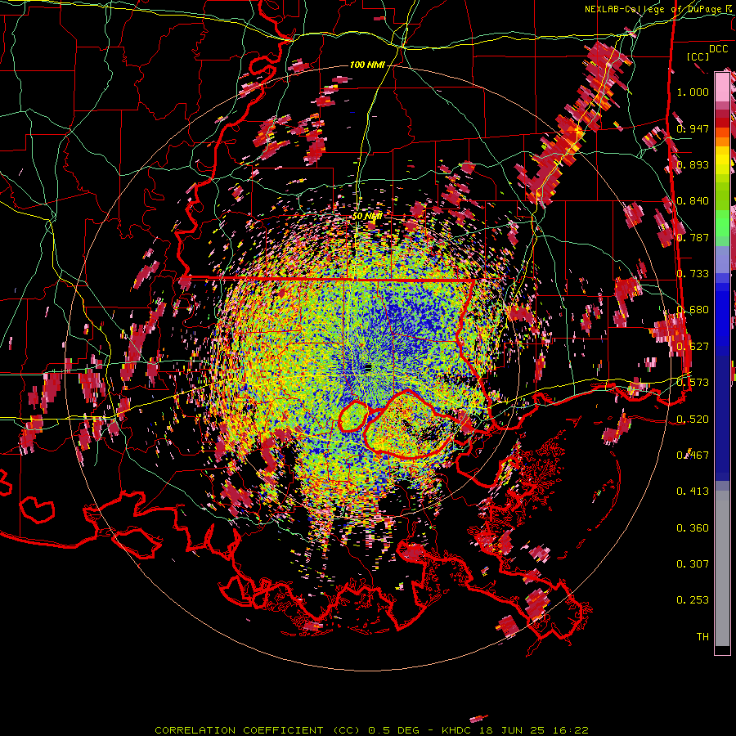Click the gray lower segment of color bar

[x=722, y=568]
